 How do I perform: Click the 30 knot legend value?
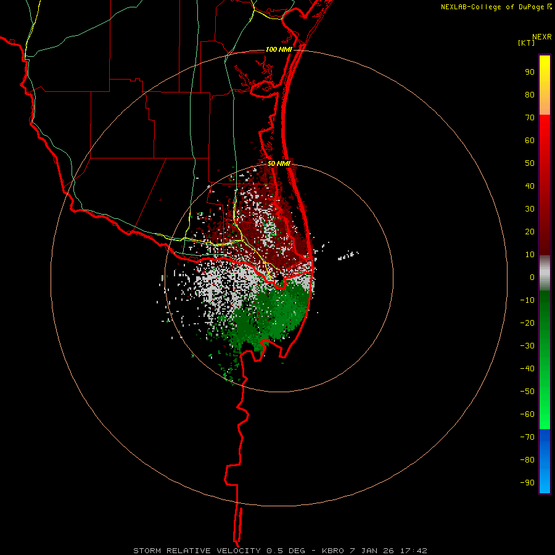click(530, 209)
